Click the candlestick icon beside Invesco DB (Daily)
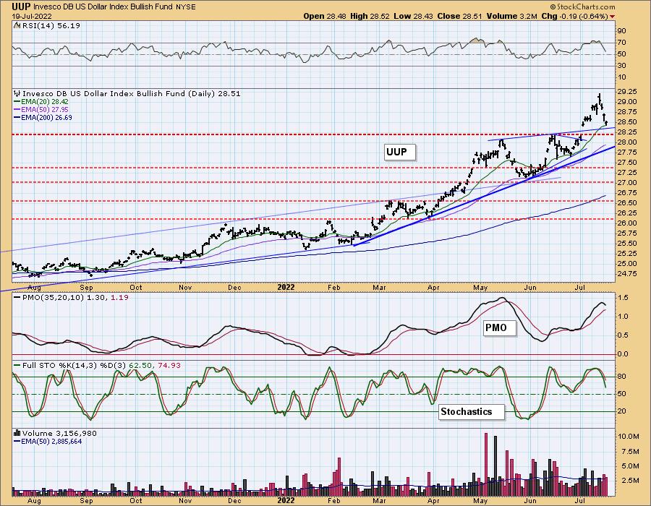The image size is (651, 506). click(17, 94)
